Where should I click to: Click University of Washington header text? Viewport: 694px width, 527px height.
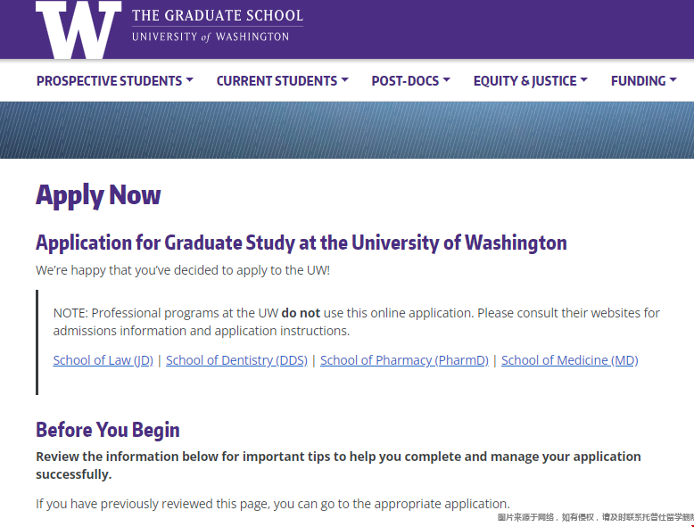point(211,37)
